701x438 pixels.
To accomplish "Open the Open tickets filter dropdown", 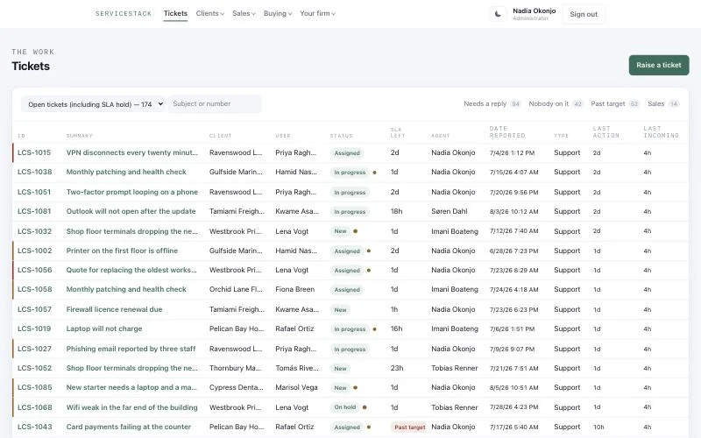I will [94, 104].
